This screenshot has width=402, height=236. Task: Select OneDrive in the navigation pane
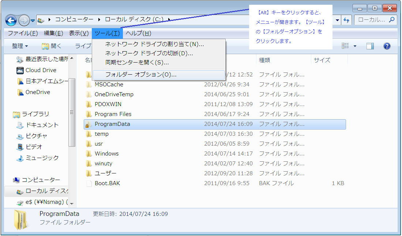point(37,92)
